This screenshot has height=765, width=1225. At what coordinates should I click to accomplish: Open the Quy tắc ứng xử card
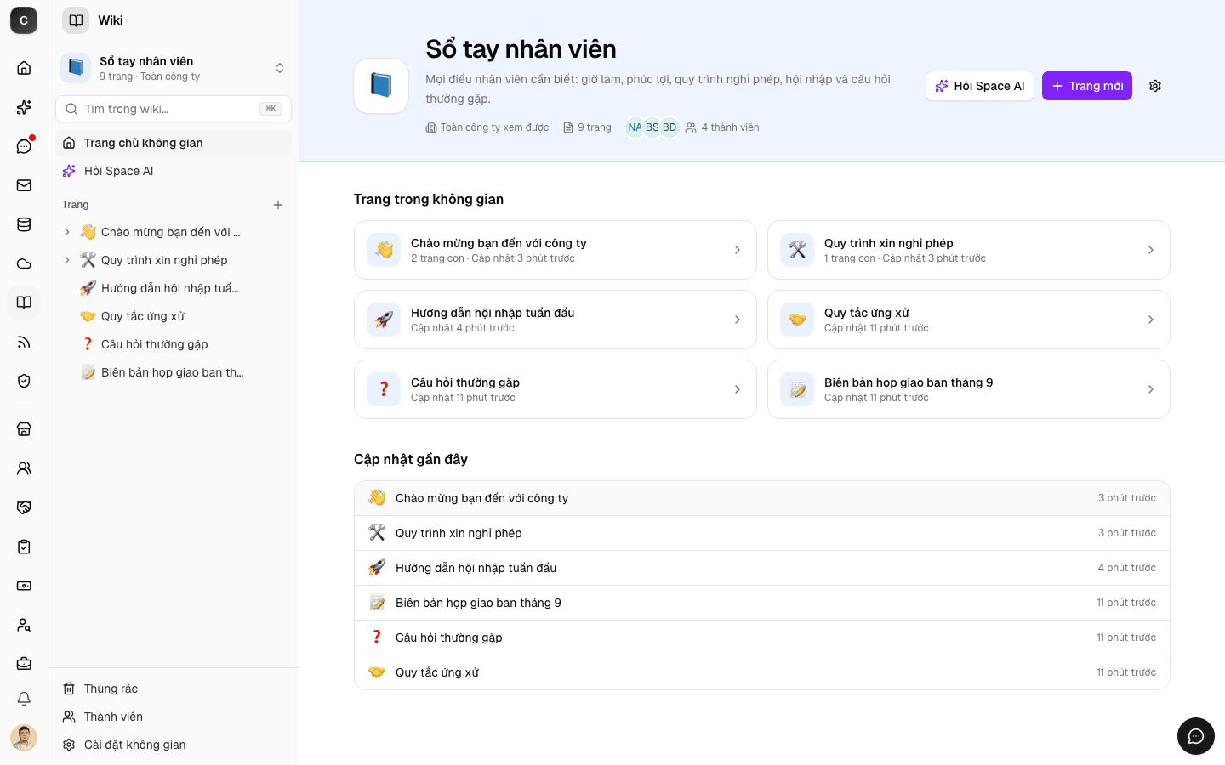(x=969, y=320)
